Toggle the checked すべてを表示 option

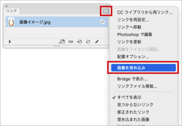[x=129, y=97]
